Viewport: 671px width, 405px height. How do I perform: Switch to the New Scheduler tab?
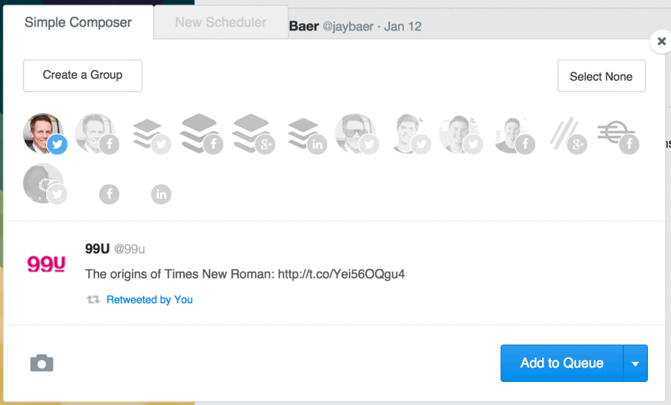(x=221, y=22)
